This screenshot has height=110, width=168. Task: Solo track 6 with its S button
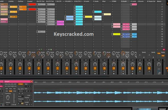[x=48, y=71]
